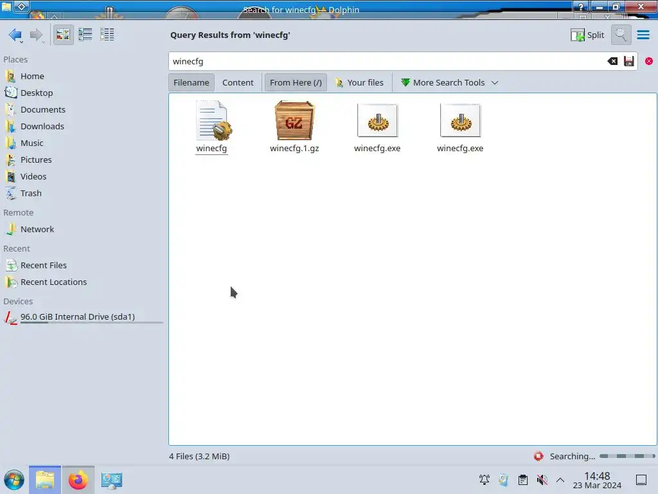This screenshot has width=658, height=494.
Task: Save this search with the floppy icon
Action: 628,61
